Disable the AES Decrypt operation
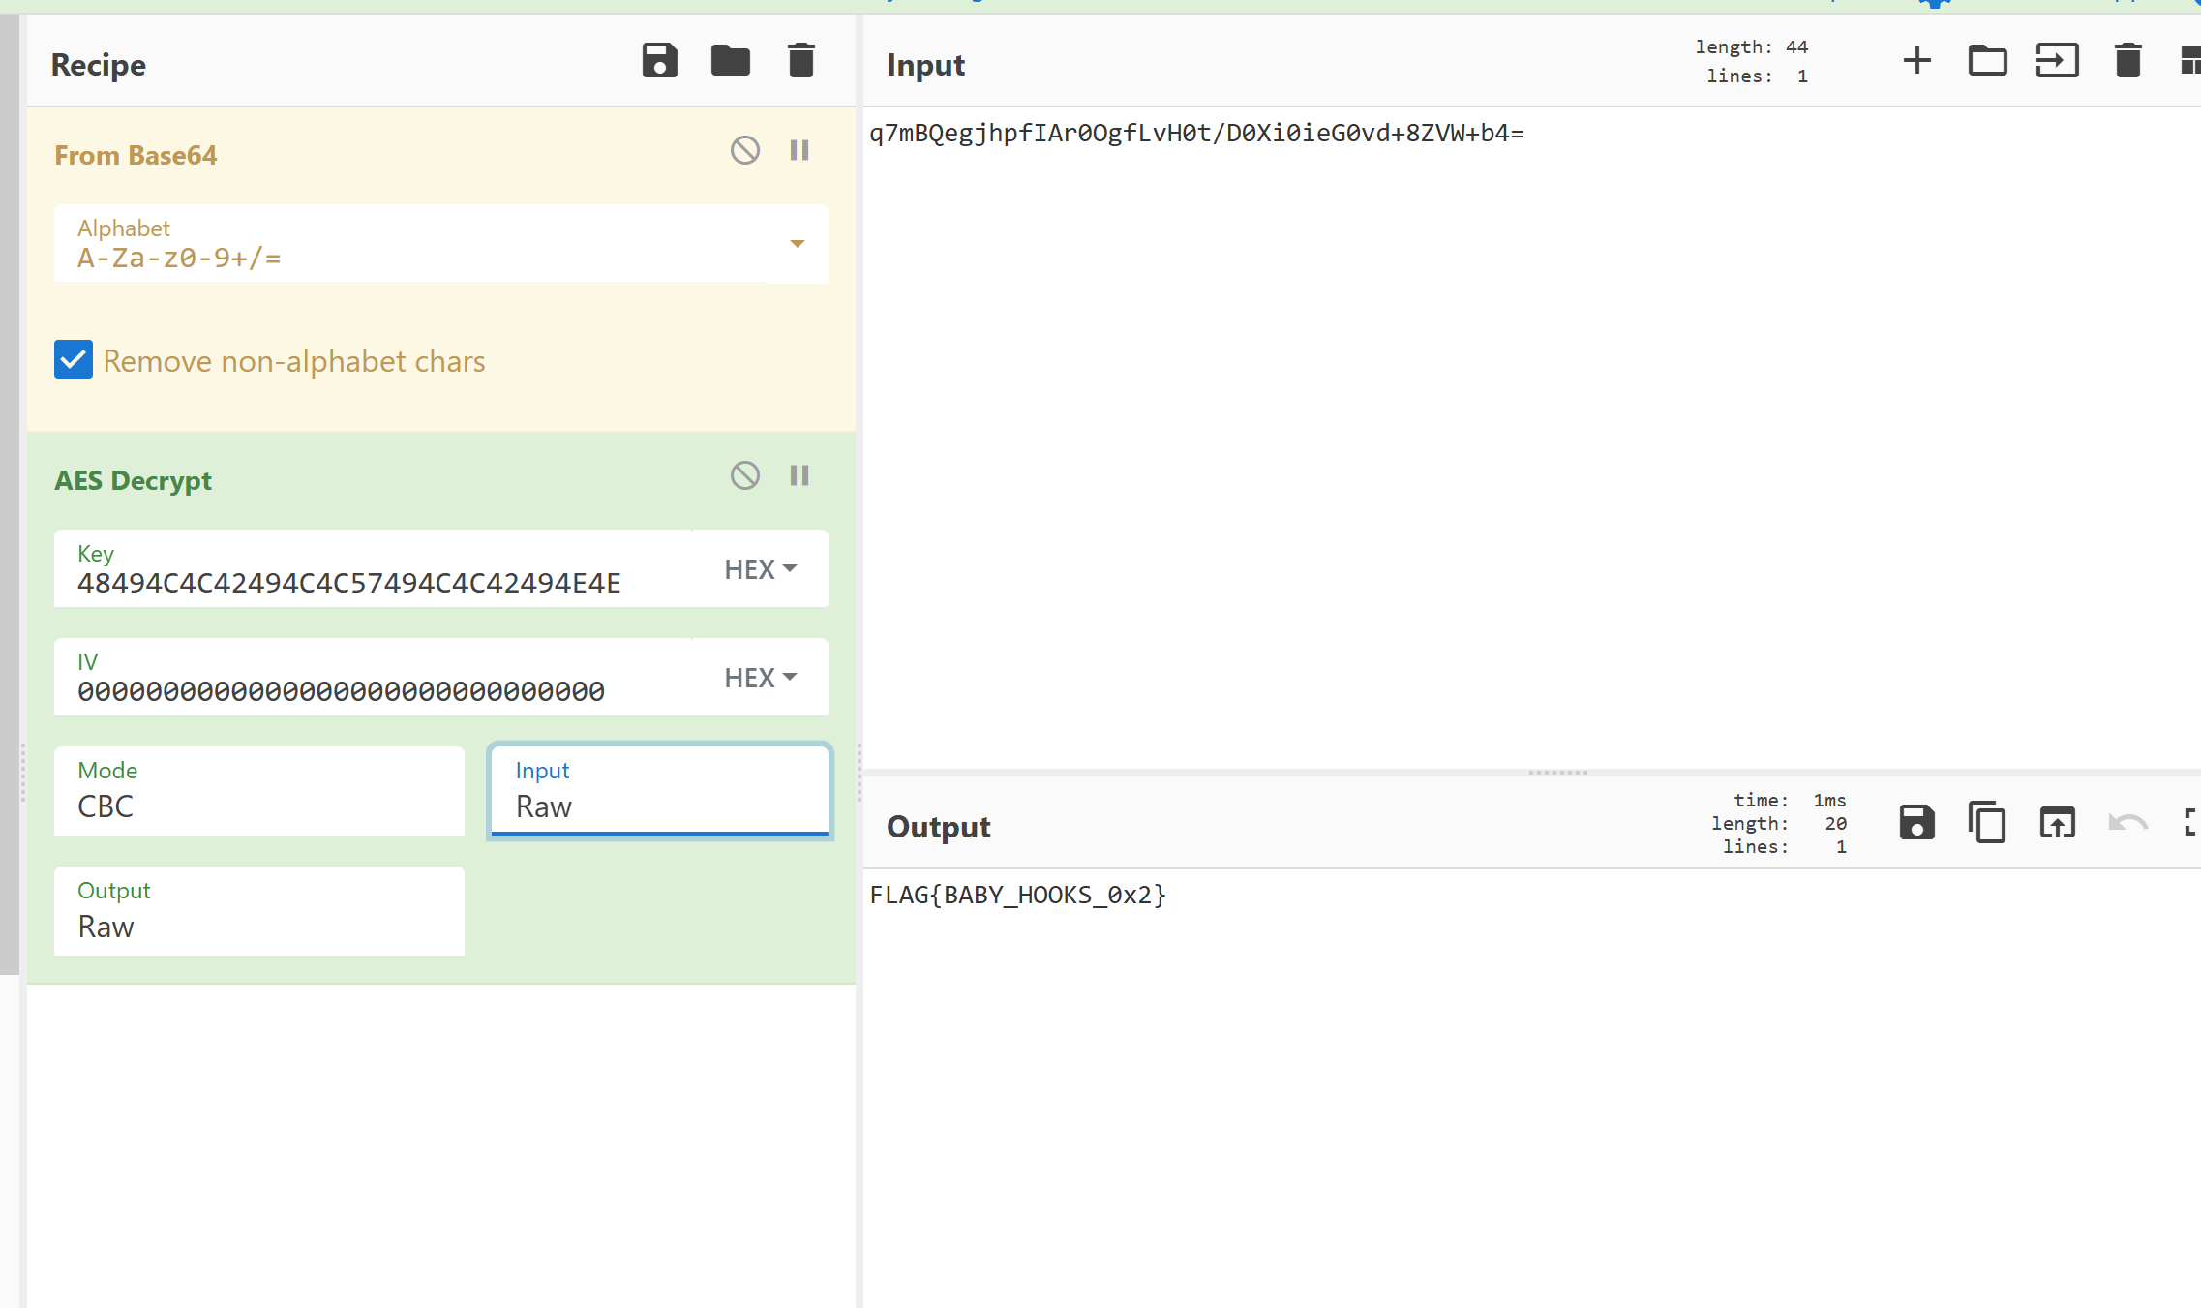The width and height of the screenshot is (2201, 1308). 744,475
